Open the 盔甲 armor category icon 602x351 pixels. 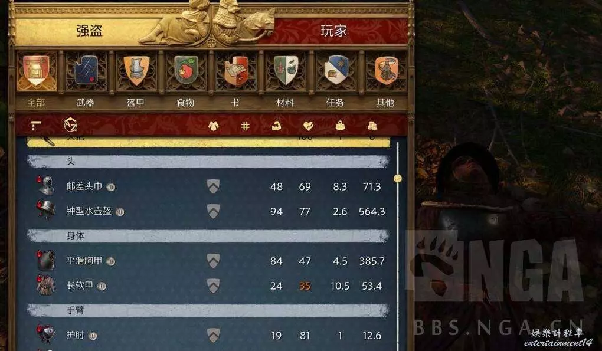[x=136, y=71]
